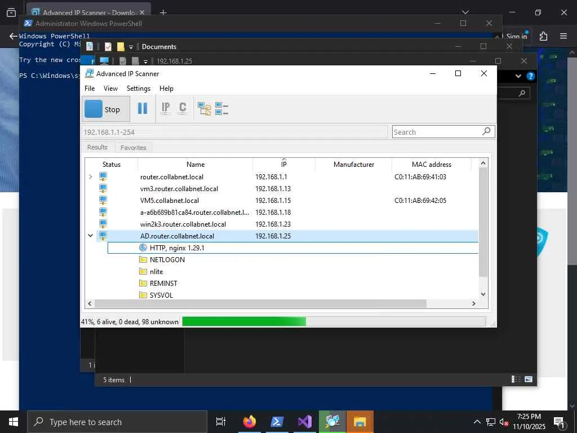Open File Explorer from the taskbar
Viewport: 577px width, 433px height.
coord(360,422)
